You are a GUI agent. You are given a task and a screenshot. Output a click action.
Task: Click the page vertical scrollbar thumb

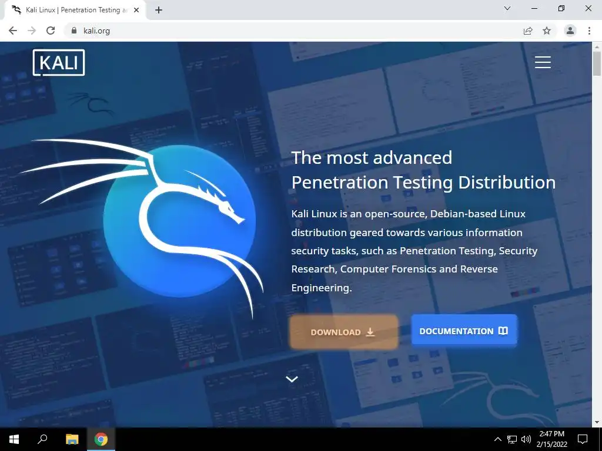pyautogui.click(x=597, y=63)
